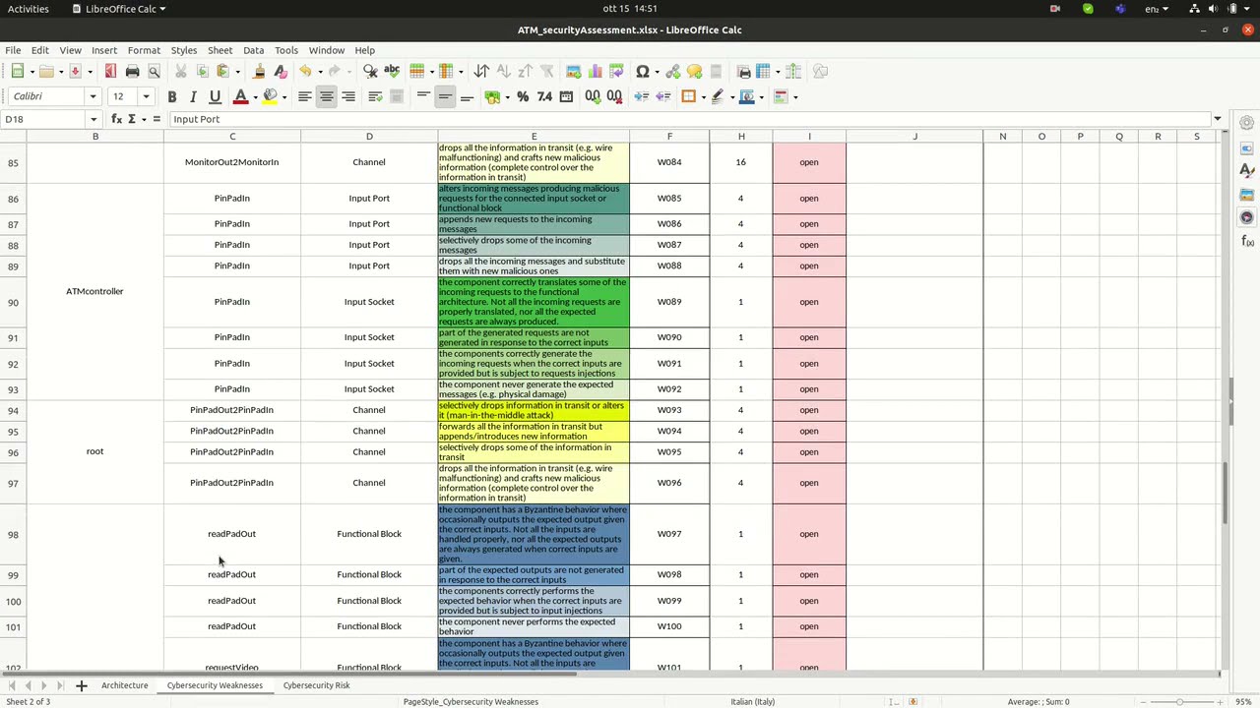This screenshot has width=1260, height=708.
Task: Click Format as Date icon
Action: (566, 96)
